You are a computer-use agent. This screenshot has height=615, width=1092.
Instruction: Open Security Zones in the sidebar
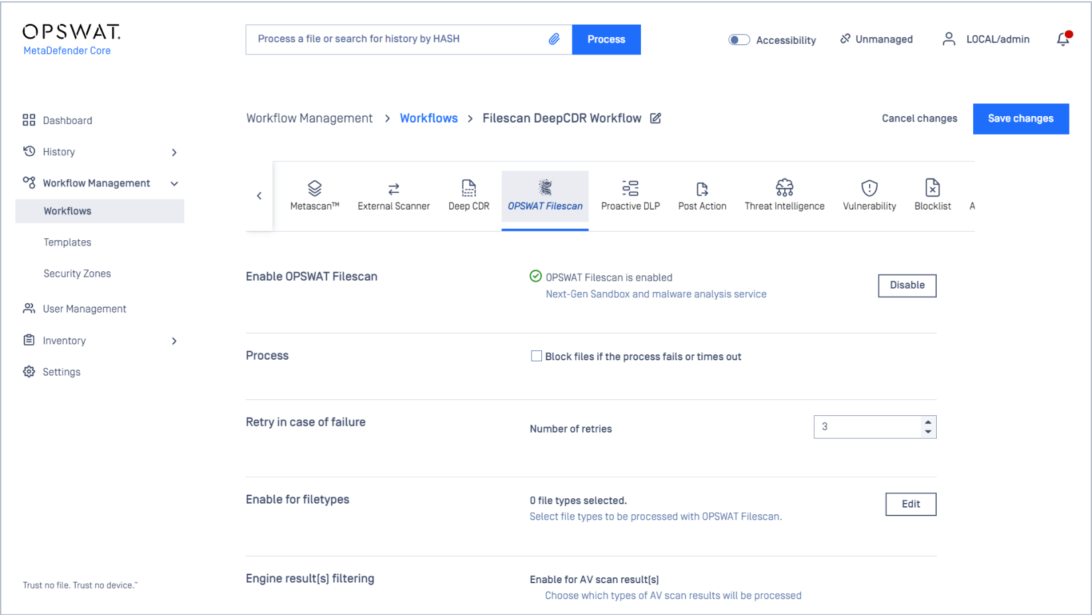[x=77, y=273]
